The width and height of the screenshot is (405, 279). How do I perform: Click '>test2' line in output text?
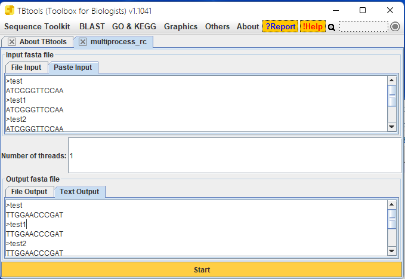point(16,244)
